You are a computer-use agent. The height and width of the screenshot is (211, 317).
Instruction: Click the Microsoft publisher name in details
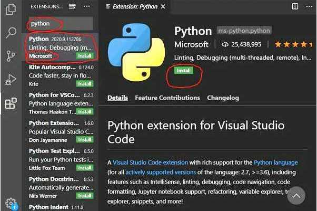(191, 44)
